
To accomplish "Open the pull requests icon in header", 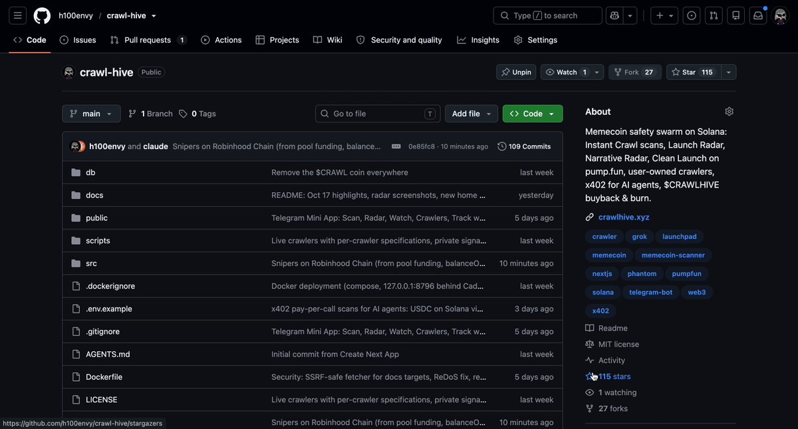I will (x=714, y=15).
